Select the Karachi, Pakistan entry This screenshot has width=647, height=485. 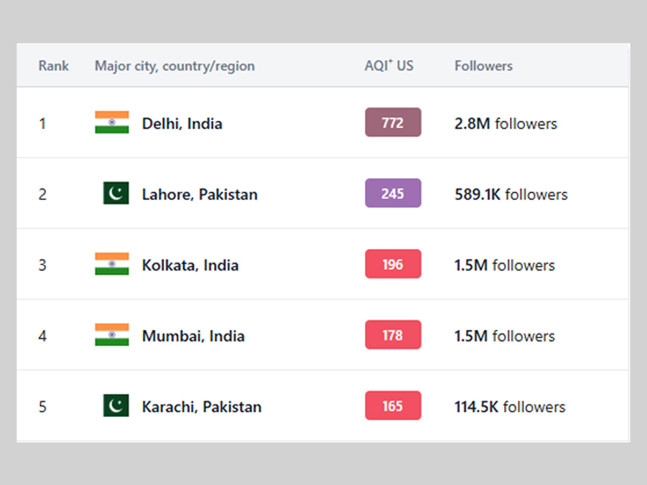pos(202,407)
